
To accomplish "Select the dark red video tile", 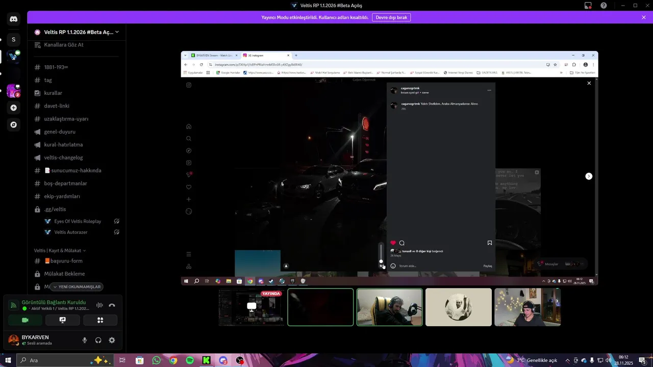I will (x=320, y=307).
